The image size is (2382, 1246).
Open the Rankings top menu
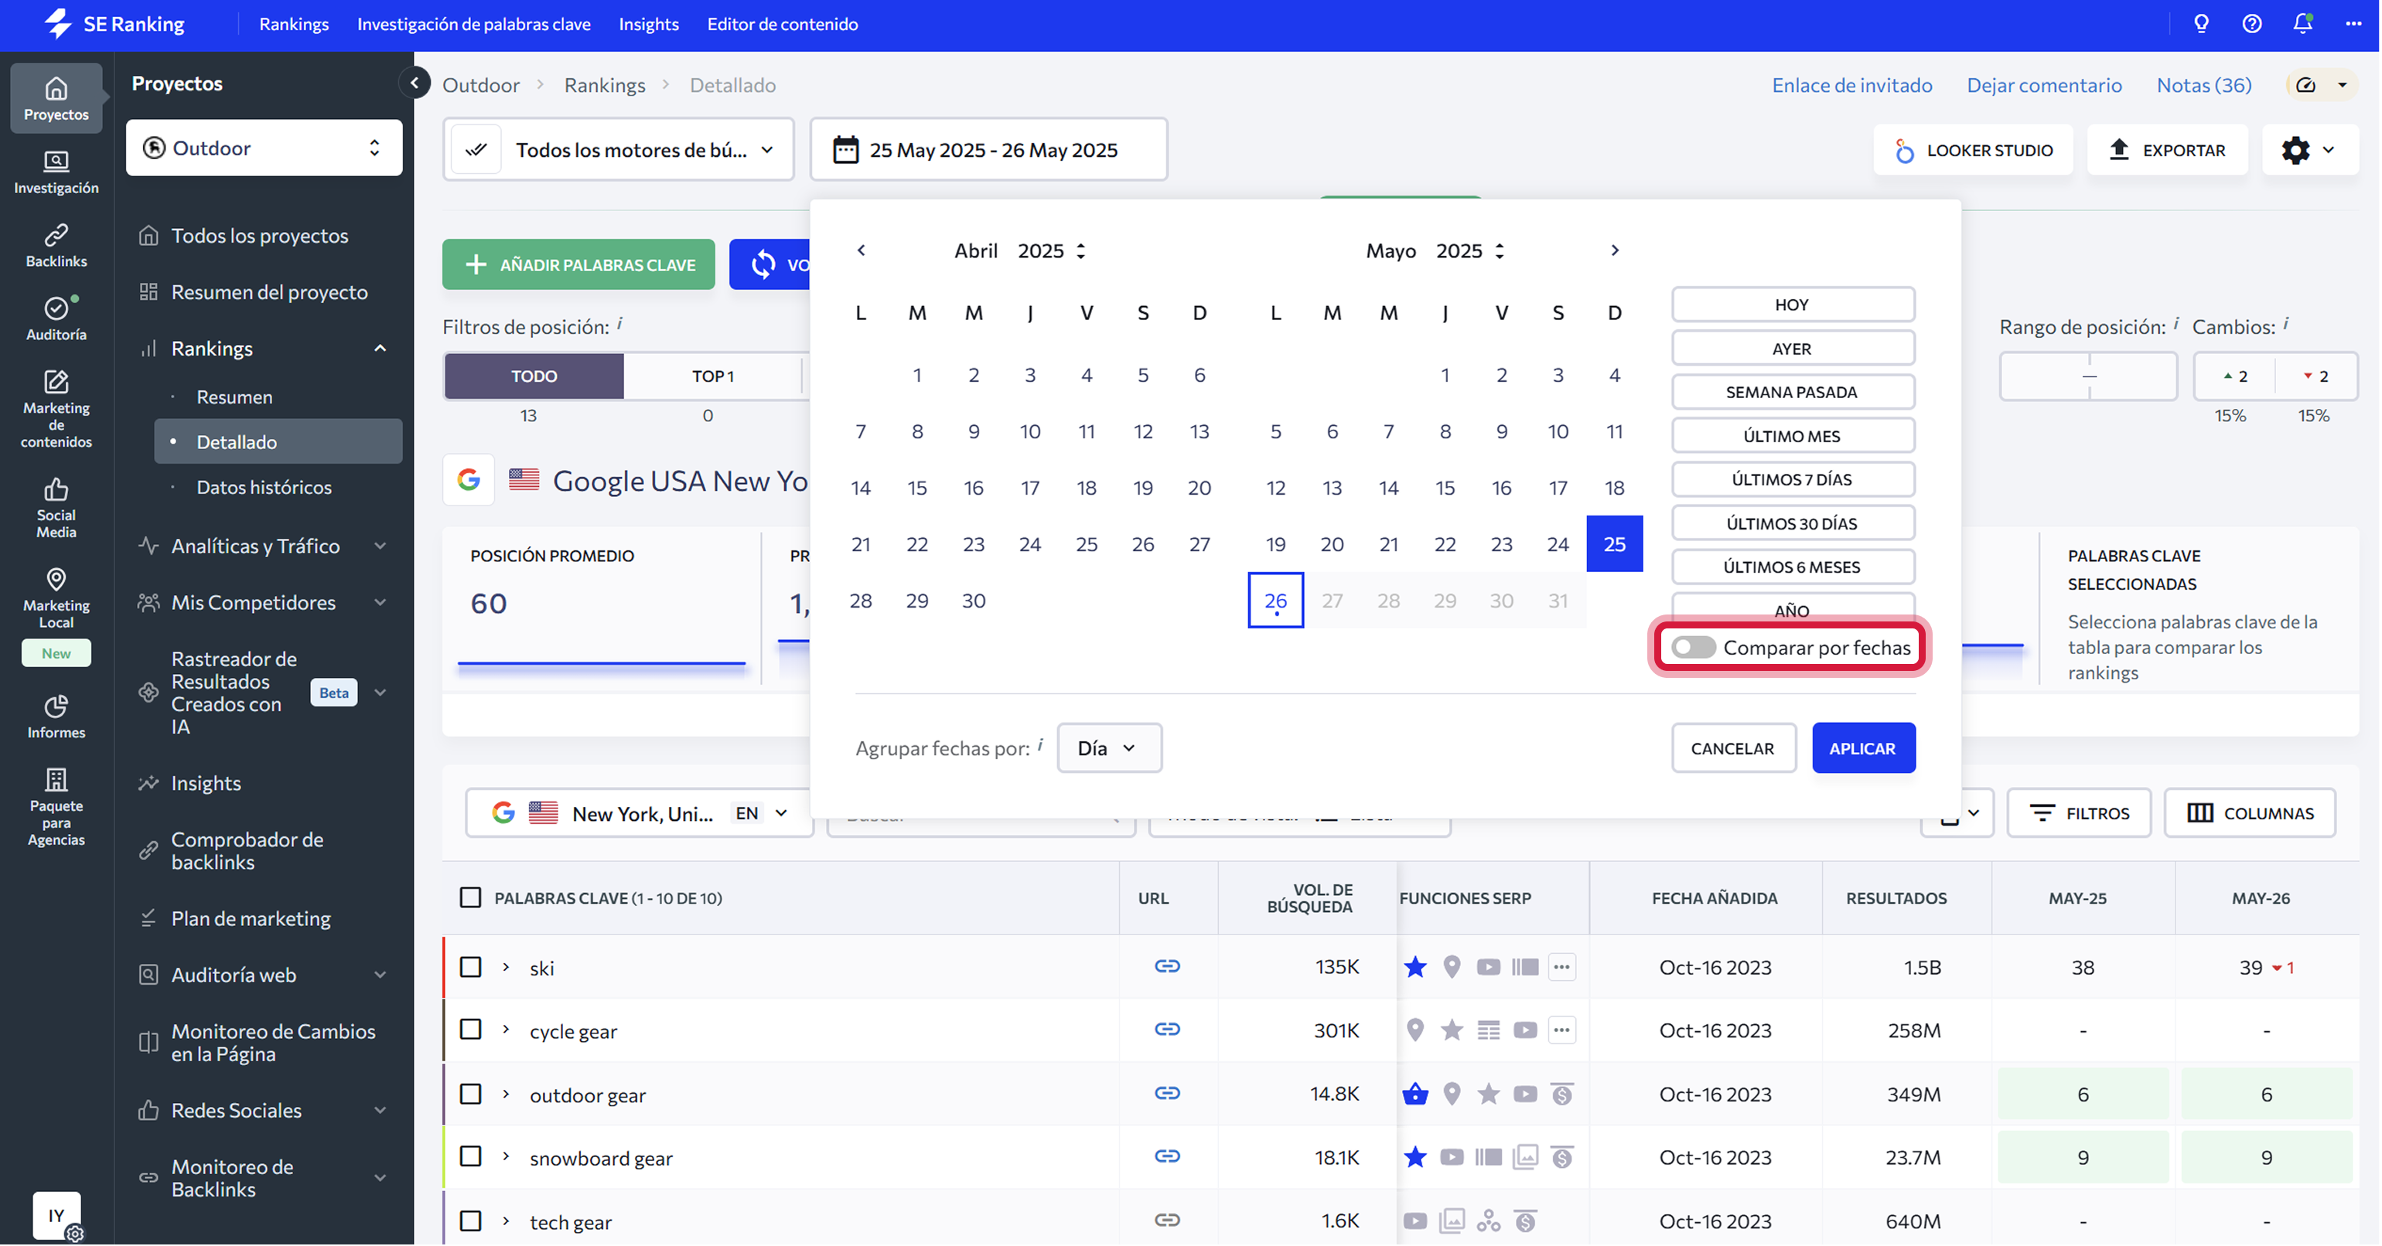tap(294, 24)
